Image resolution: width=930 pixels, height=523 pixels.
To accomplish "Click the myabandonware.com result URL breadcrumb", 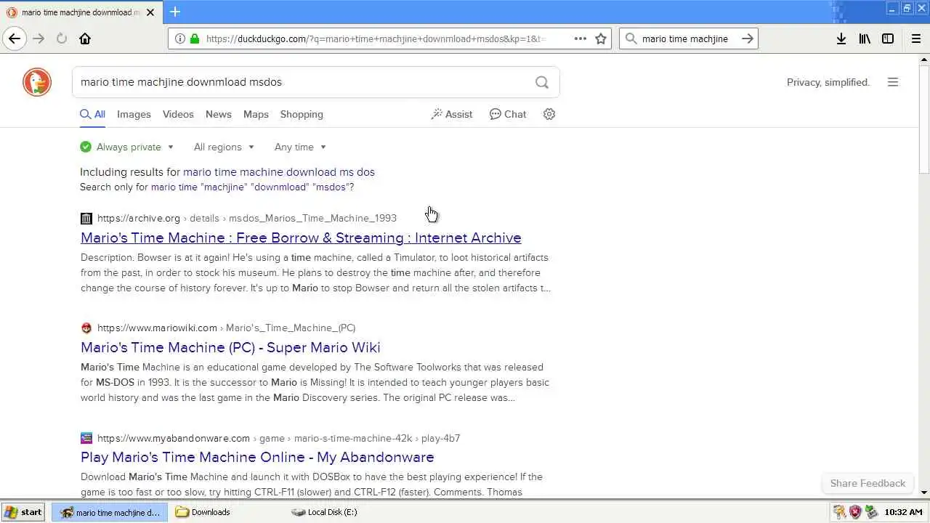I will point(279,438).
